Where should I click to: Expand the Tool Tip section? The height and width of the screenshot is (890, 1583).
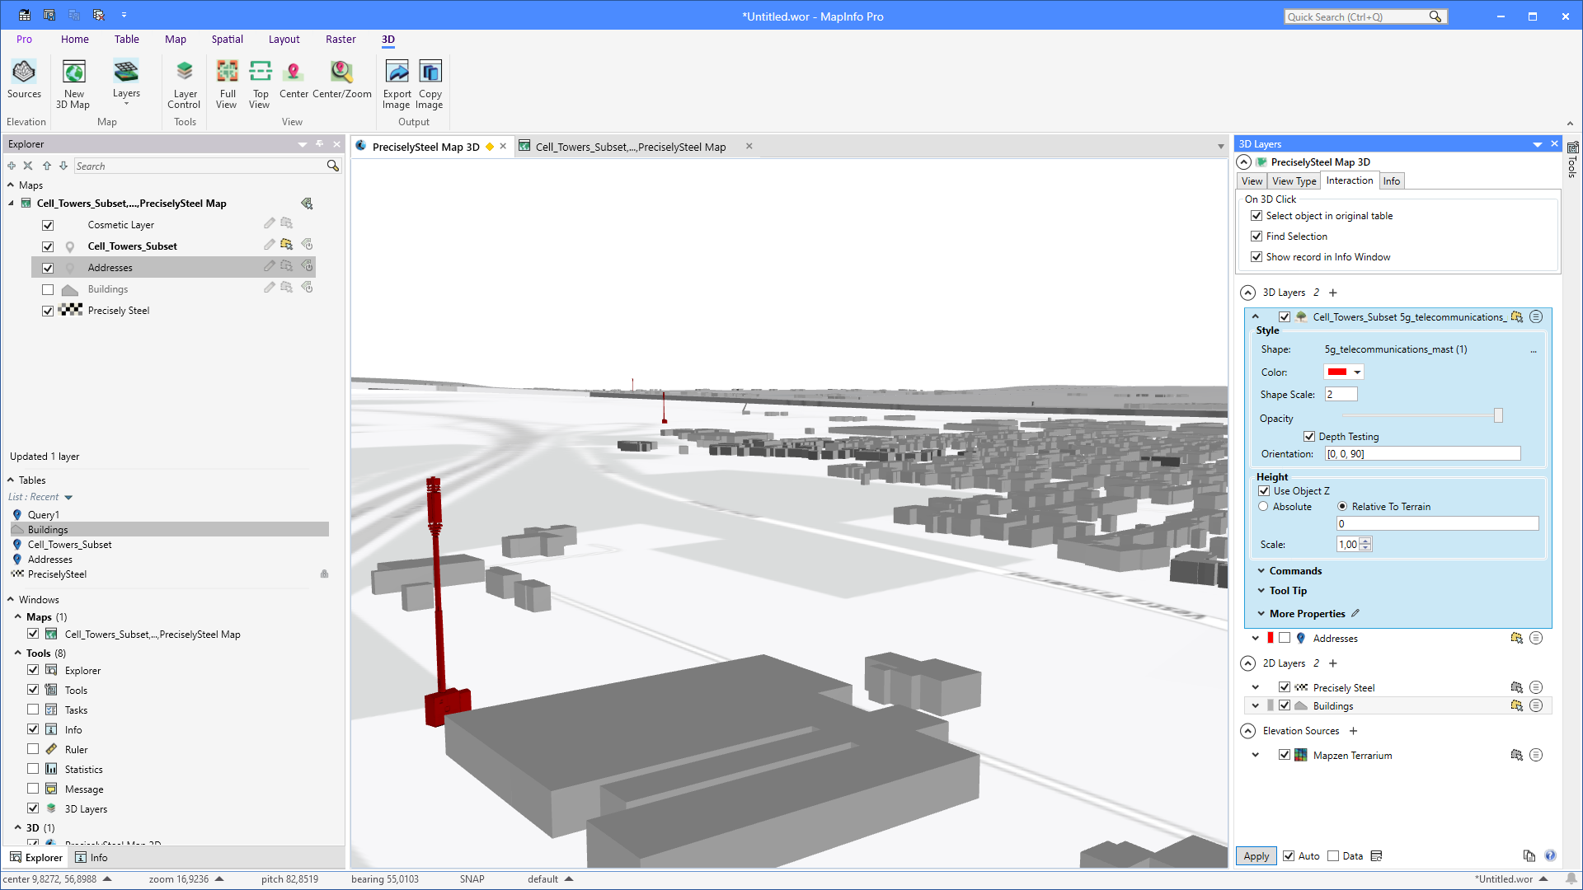click(1287, 591)
